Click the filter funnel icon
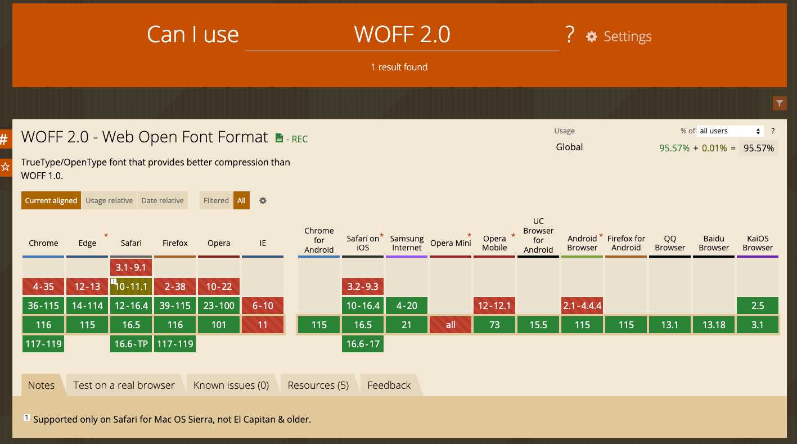The width and height of the screenshot is (797, 444). tap(779, 103)
